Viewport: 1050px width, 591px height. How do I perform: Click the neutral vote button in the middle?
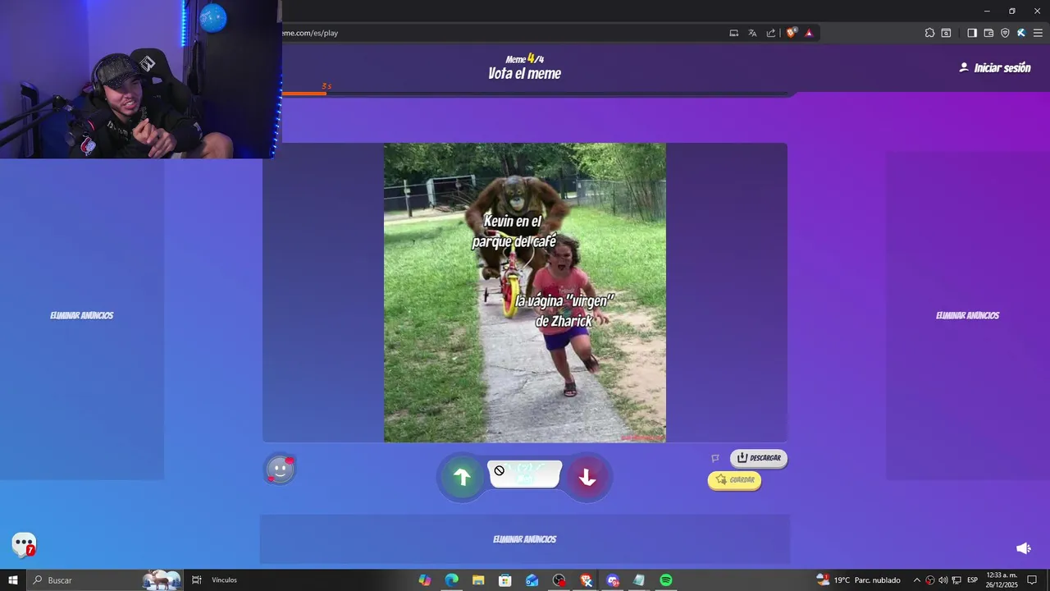click(525, 474)
